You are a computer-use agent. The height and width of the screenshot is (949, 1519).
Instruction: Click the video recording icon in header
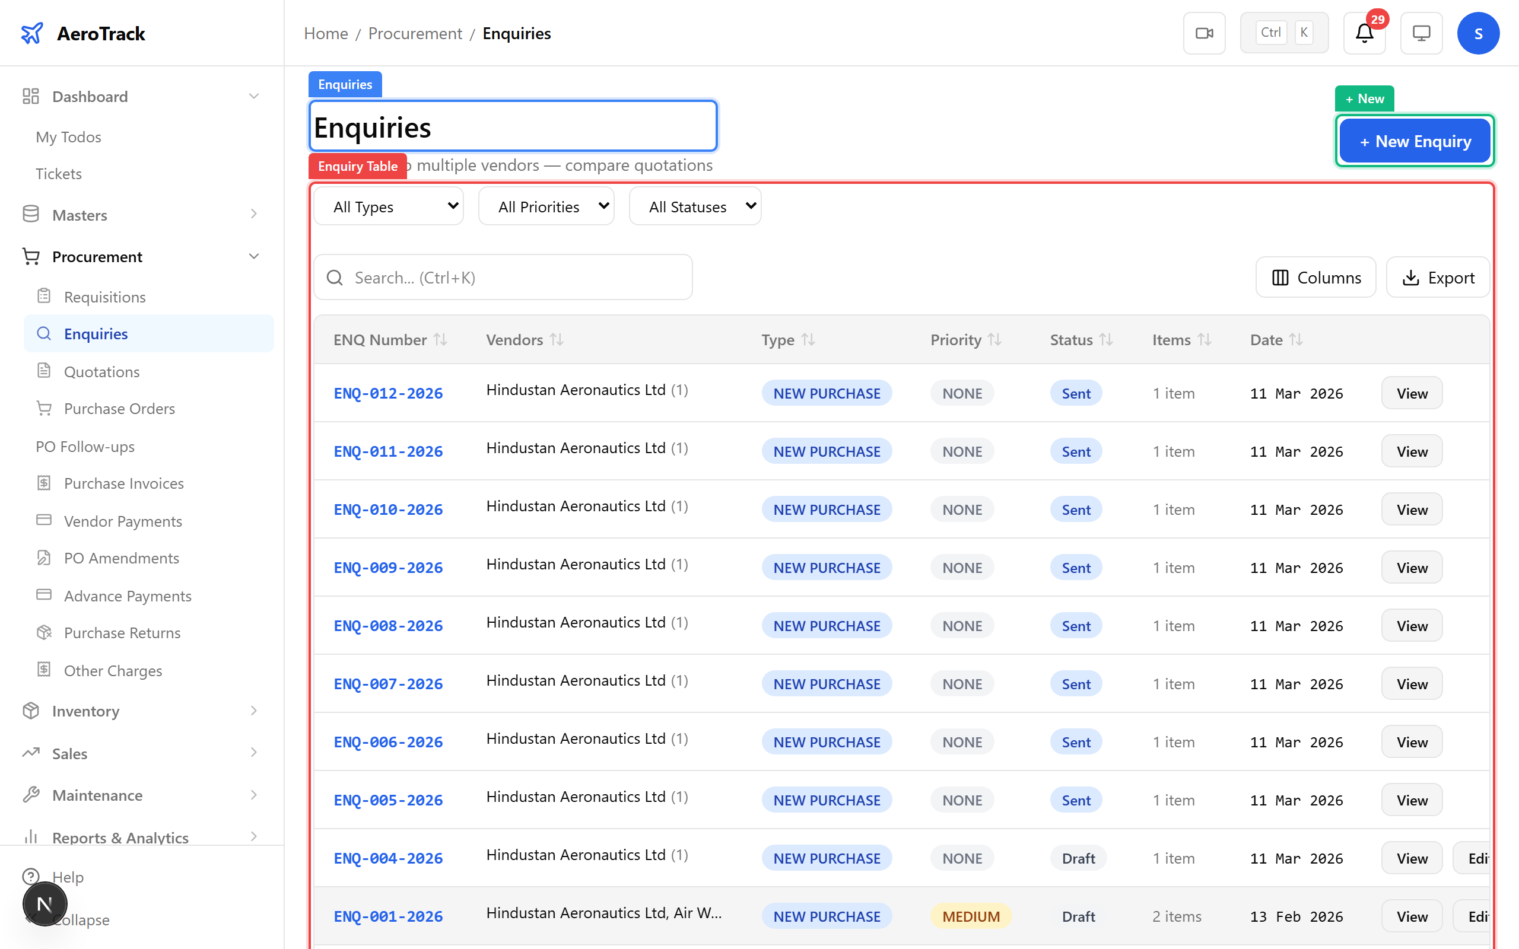[x=1204, y=33]
